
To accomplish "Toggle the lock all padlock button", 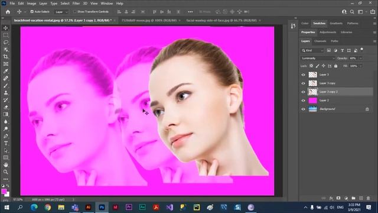I will [336, 66].
